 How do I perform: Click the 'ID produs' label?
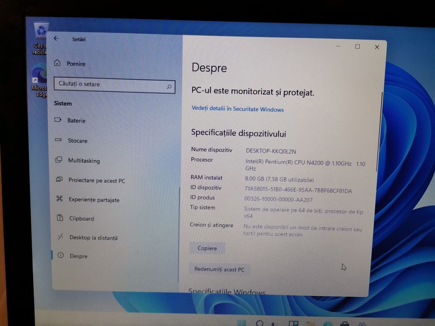pyautogui.click(x=202, y=197)
